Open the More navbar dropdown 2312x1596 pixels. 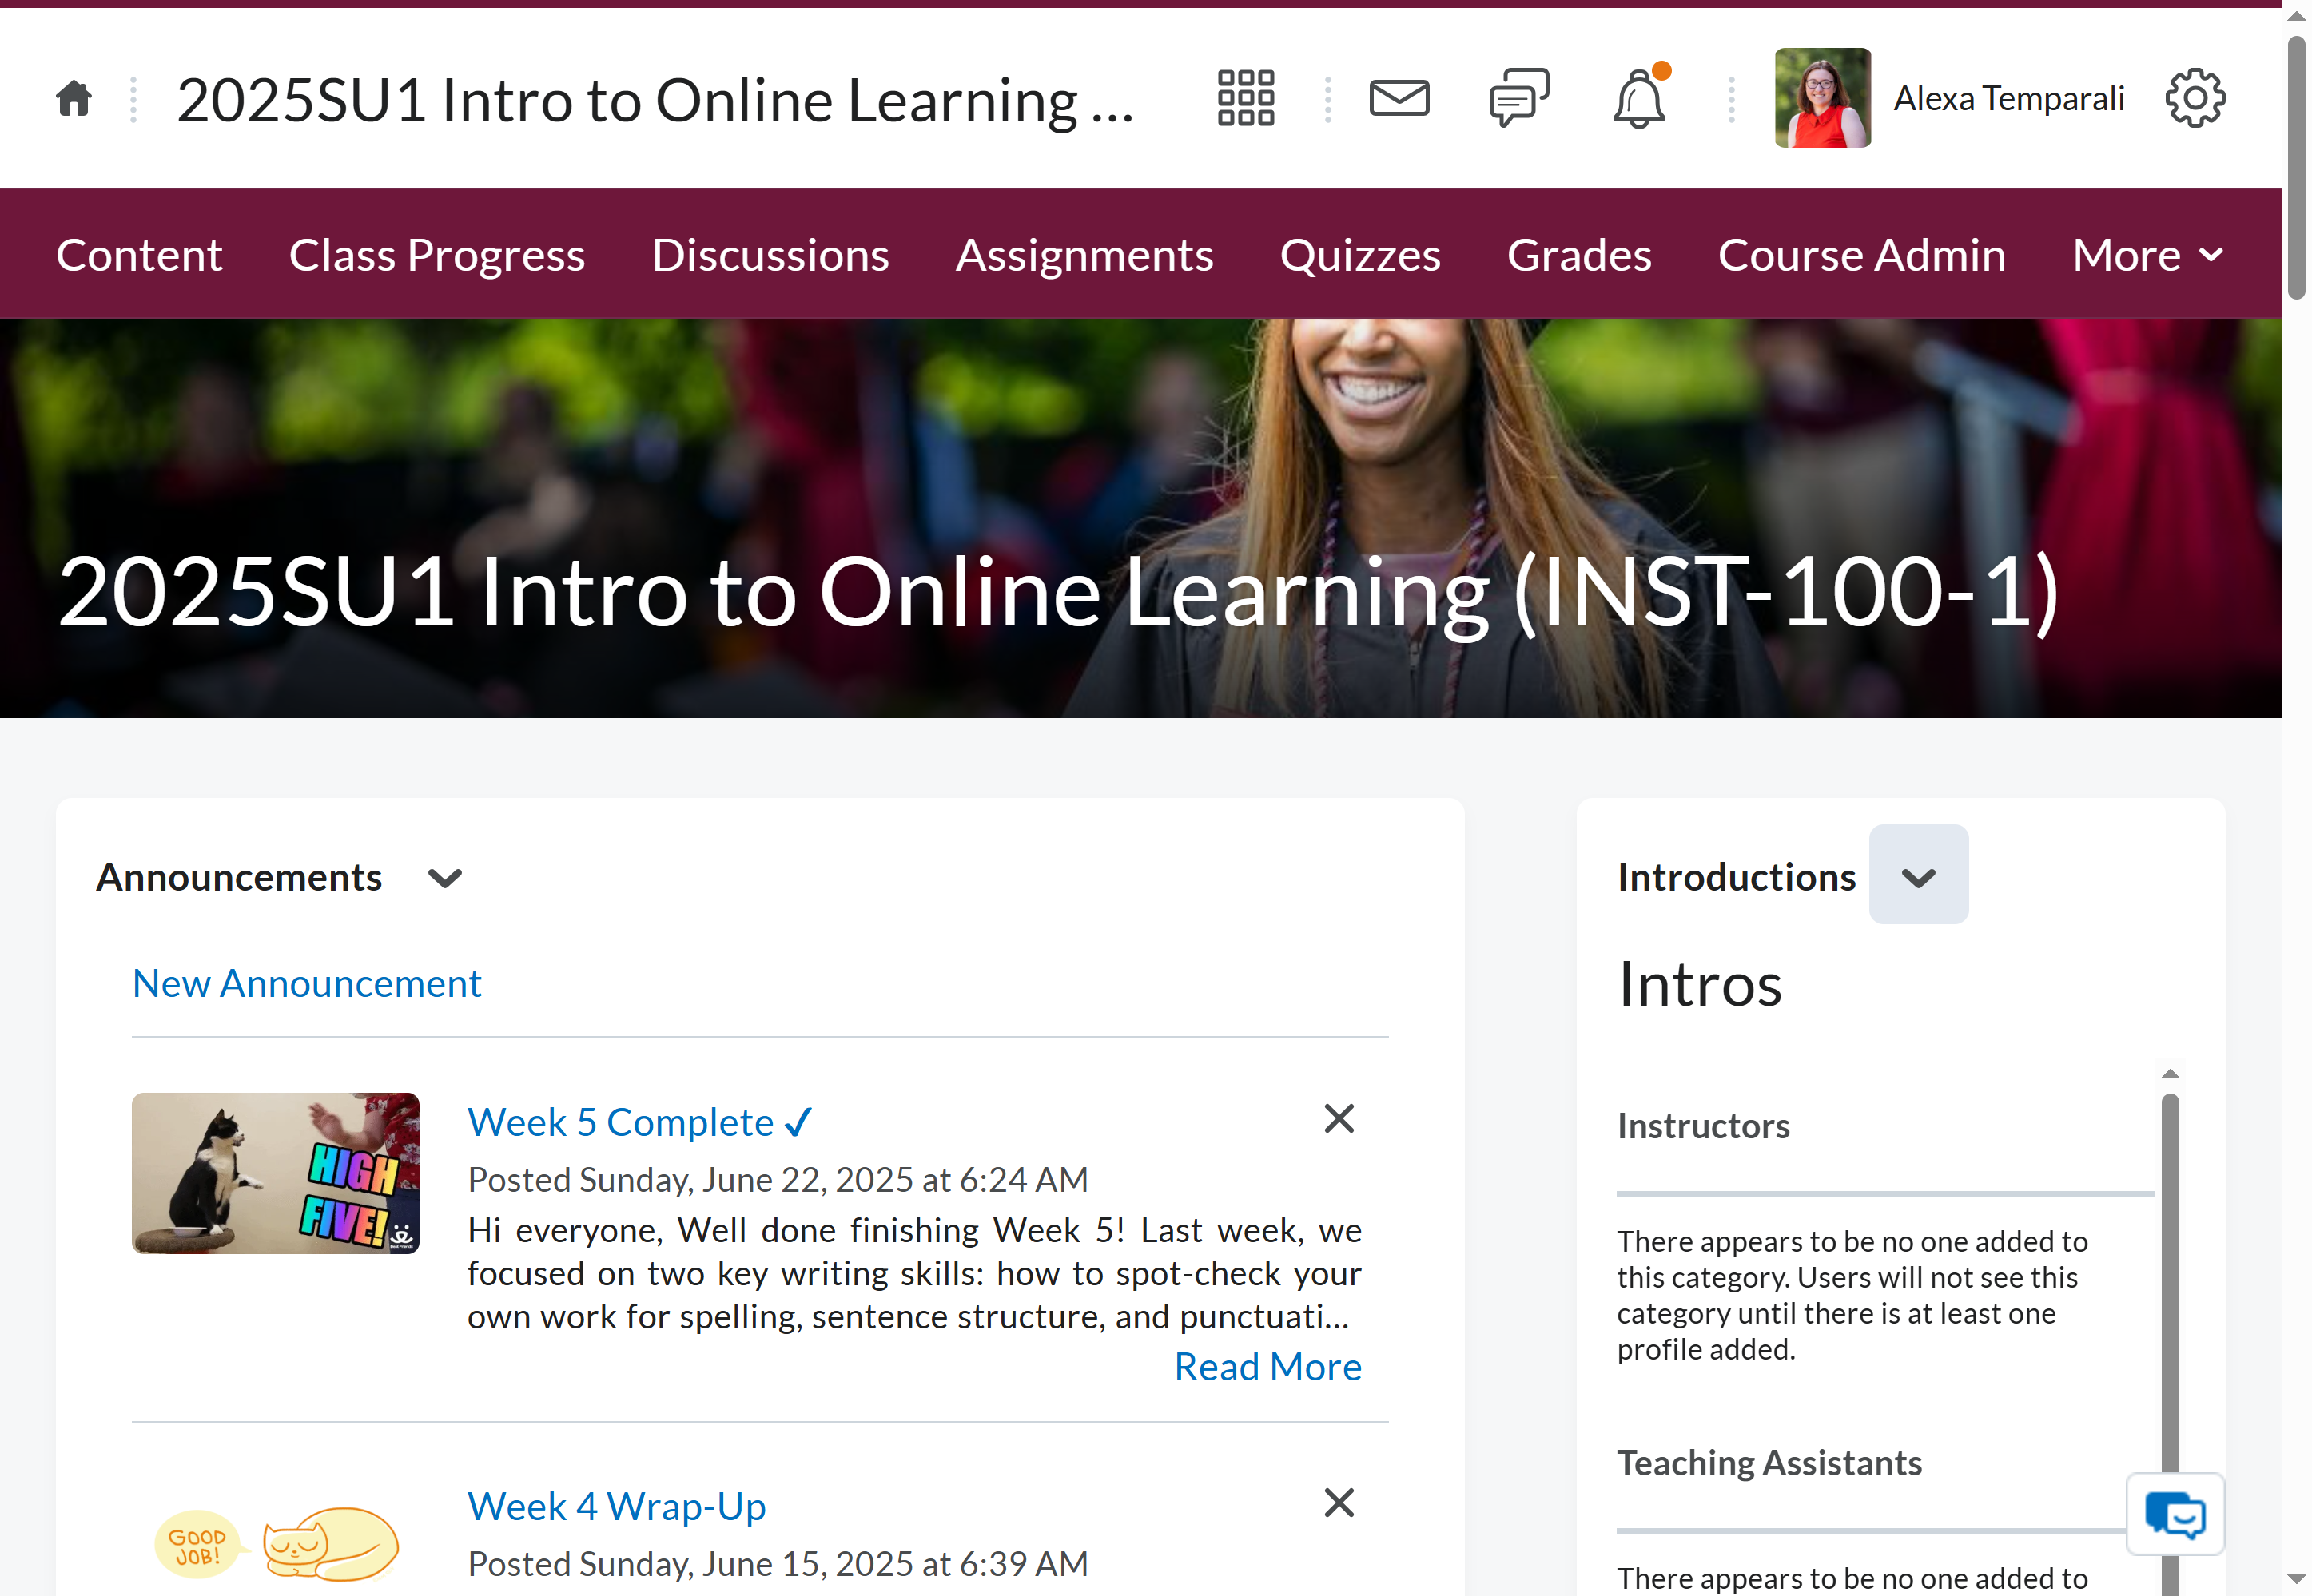2149,254
